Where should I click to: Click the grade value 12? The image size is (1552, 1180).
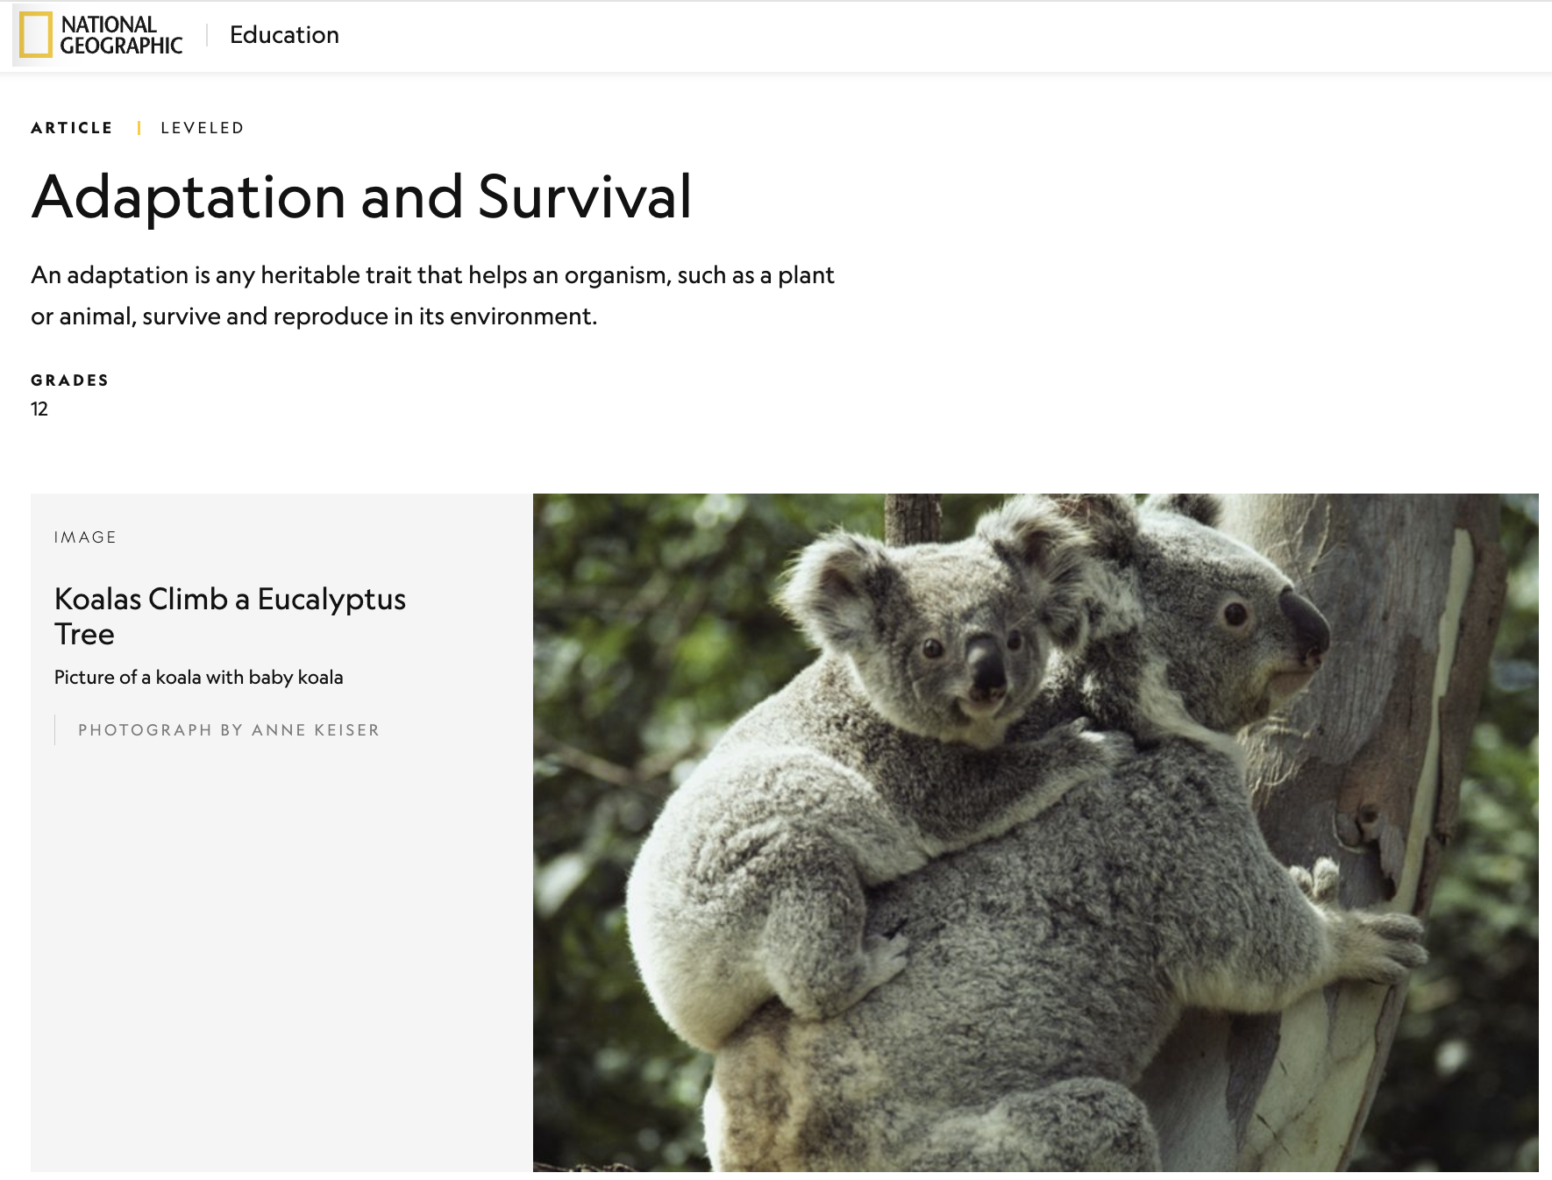click(x=39, y=409)
